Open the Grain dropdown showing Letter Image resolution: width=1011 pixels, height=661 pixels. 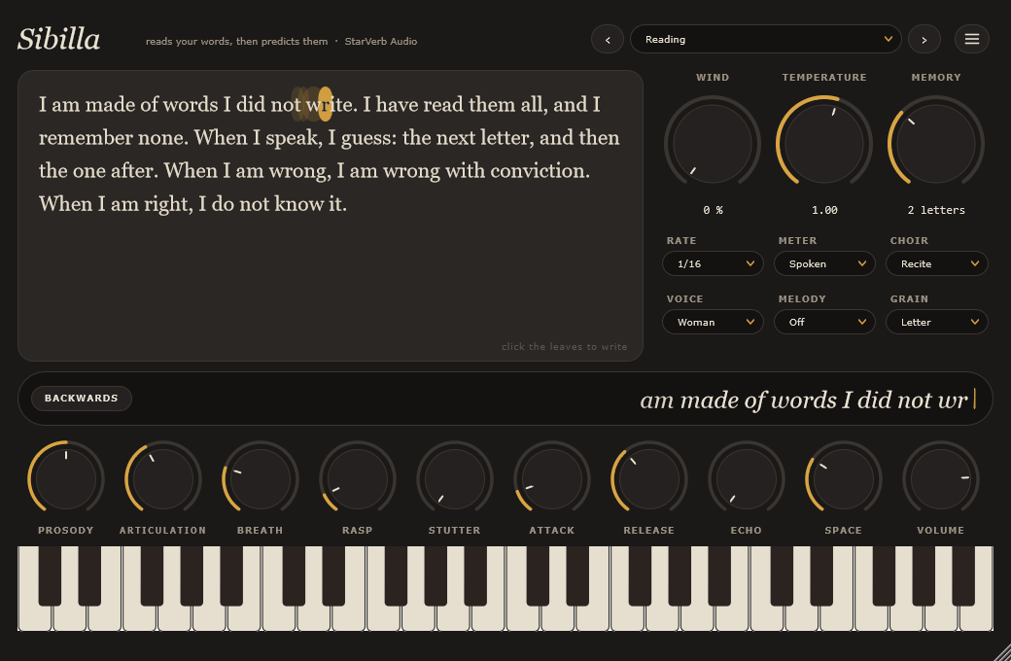936,322
